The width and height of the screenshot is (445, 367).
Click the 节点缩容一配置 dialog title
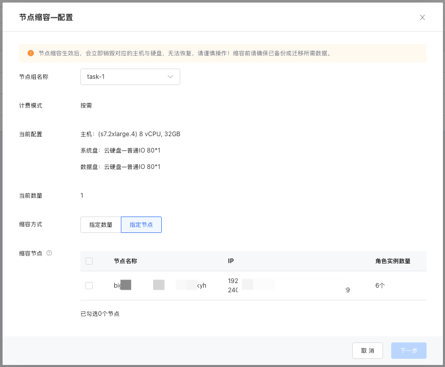46,17
